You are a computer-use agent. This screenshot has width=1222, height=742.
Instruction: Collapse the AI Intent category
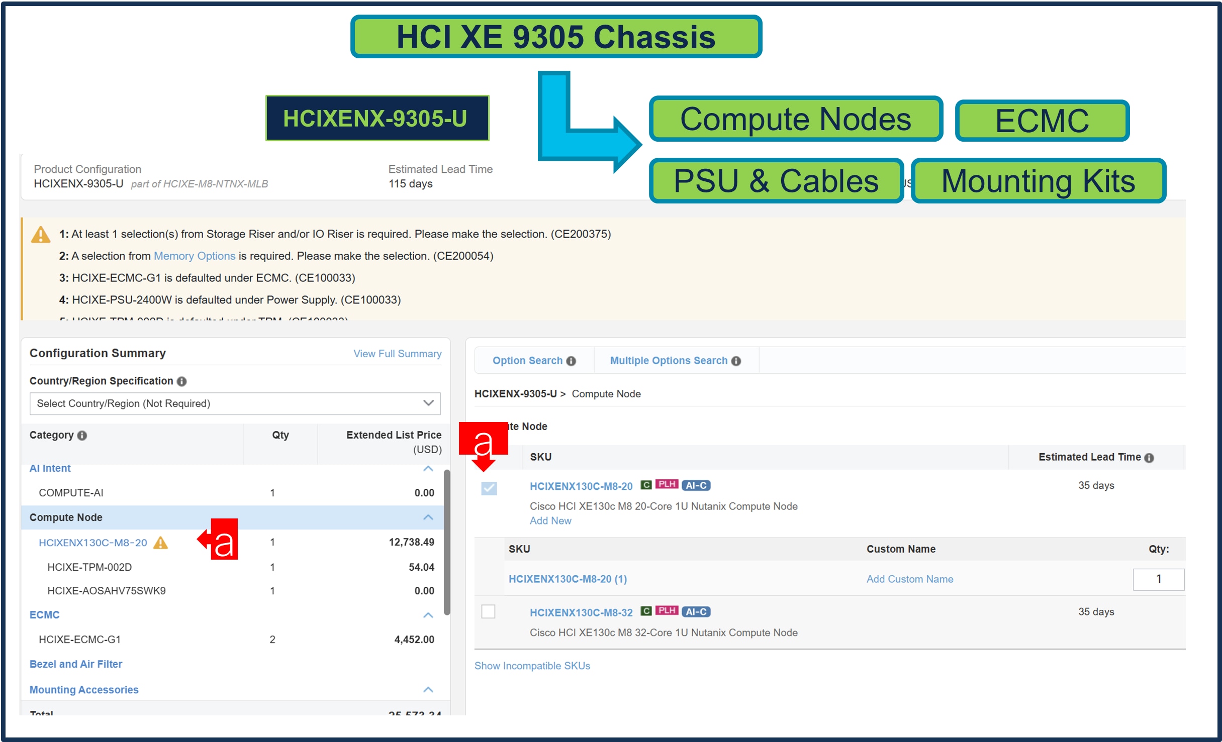[428, 469]
